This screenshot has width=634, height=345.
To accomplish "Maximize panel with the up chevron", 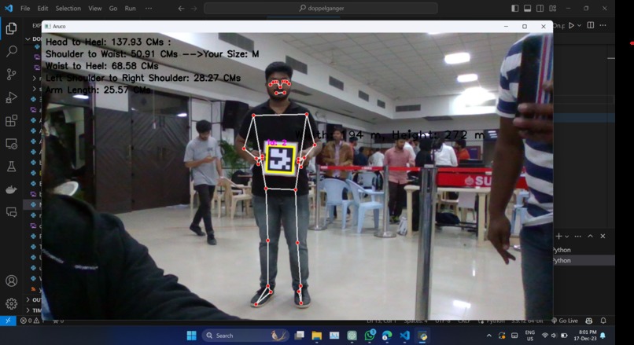I will pos(590,236).
